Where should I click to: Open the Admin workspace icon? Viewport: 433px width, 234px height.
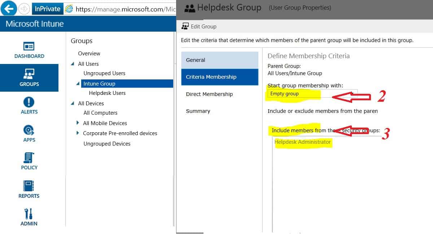tap(29, 214)
